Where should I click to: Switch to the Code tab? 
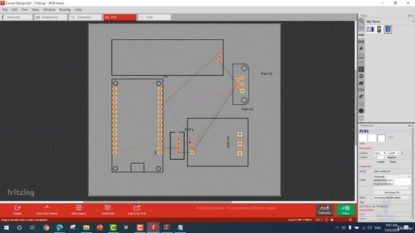154,17
